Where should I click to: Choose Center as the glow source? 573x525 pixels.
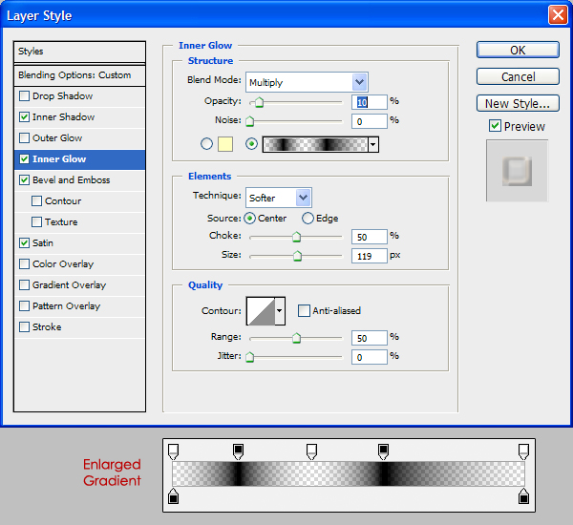point(249,219)
